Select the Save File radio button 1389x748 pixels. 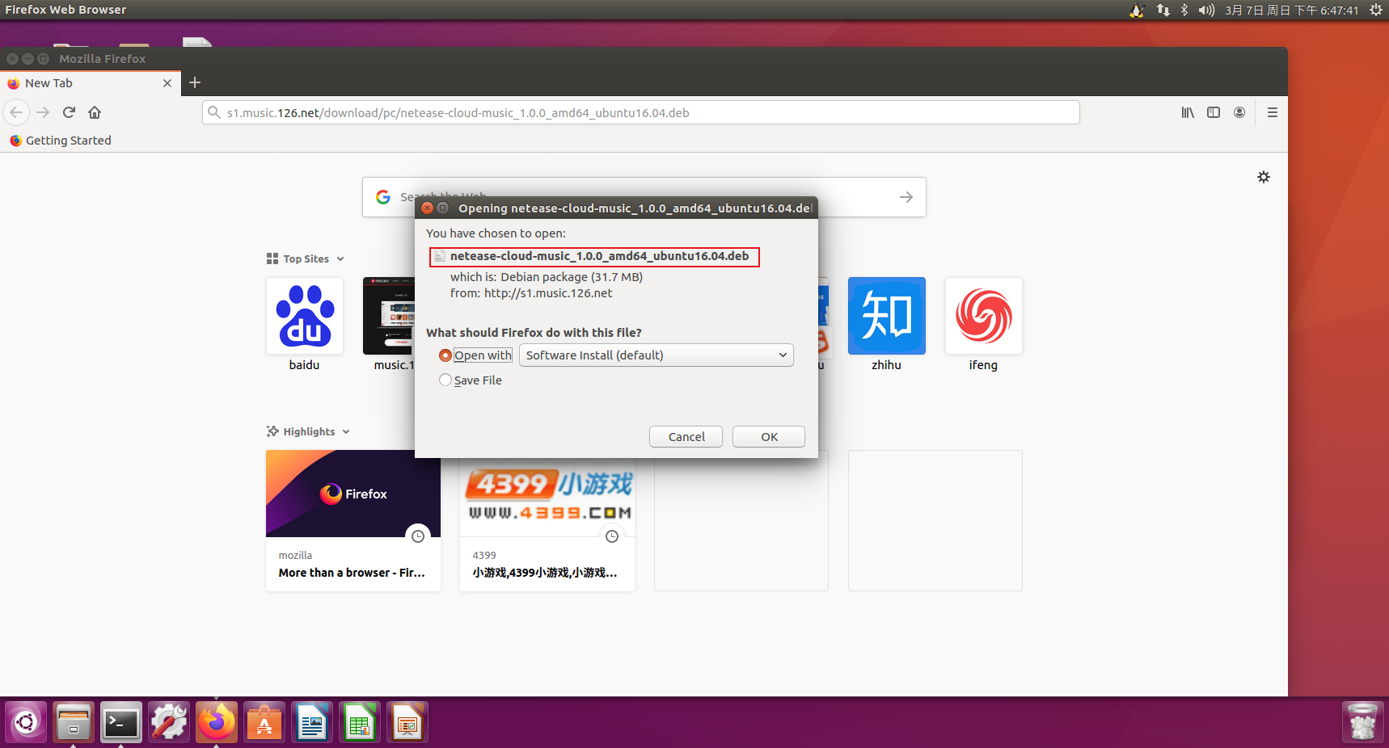point(445,380)
